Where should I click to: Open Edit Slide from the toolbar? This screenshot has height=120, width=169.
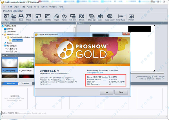(73, 17)
